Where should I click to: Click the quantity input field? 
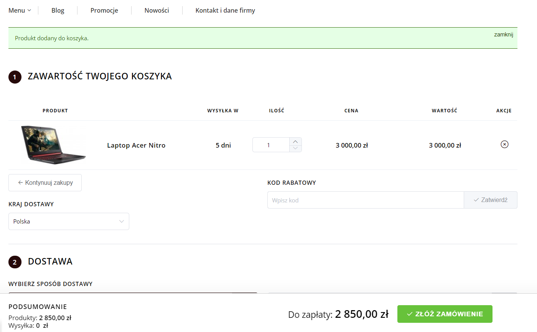pos(270,145)
